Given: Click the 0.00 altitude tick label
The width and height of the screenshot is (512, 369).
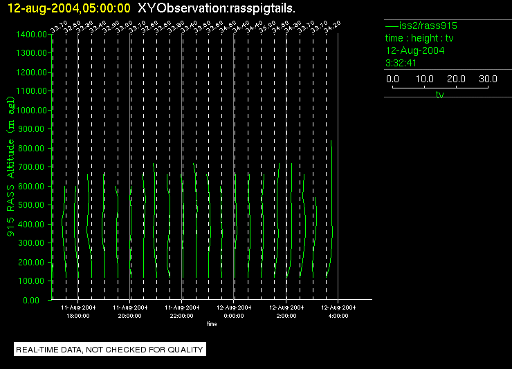Looking at the screenshot, I should click(x=31, y=301).
